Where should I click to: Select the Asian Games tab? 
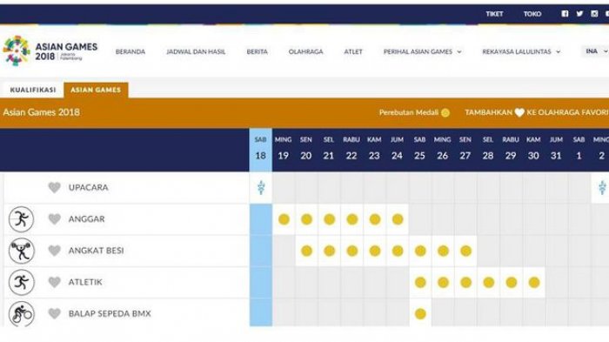click(x=96, y=90)
